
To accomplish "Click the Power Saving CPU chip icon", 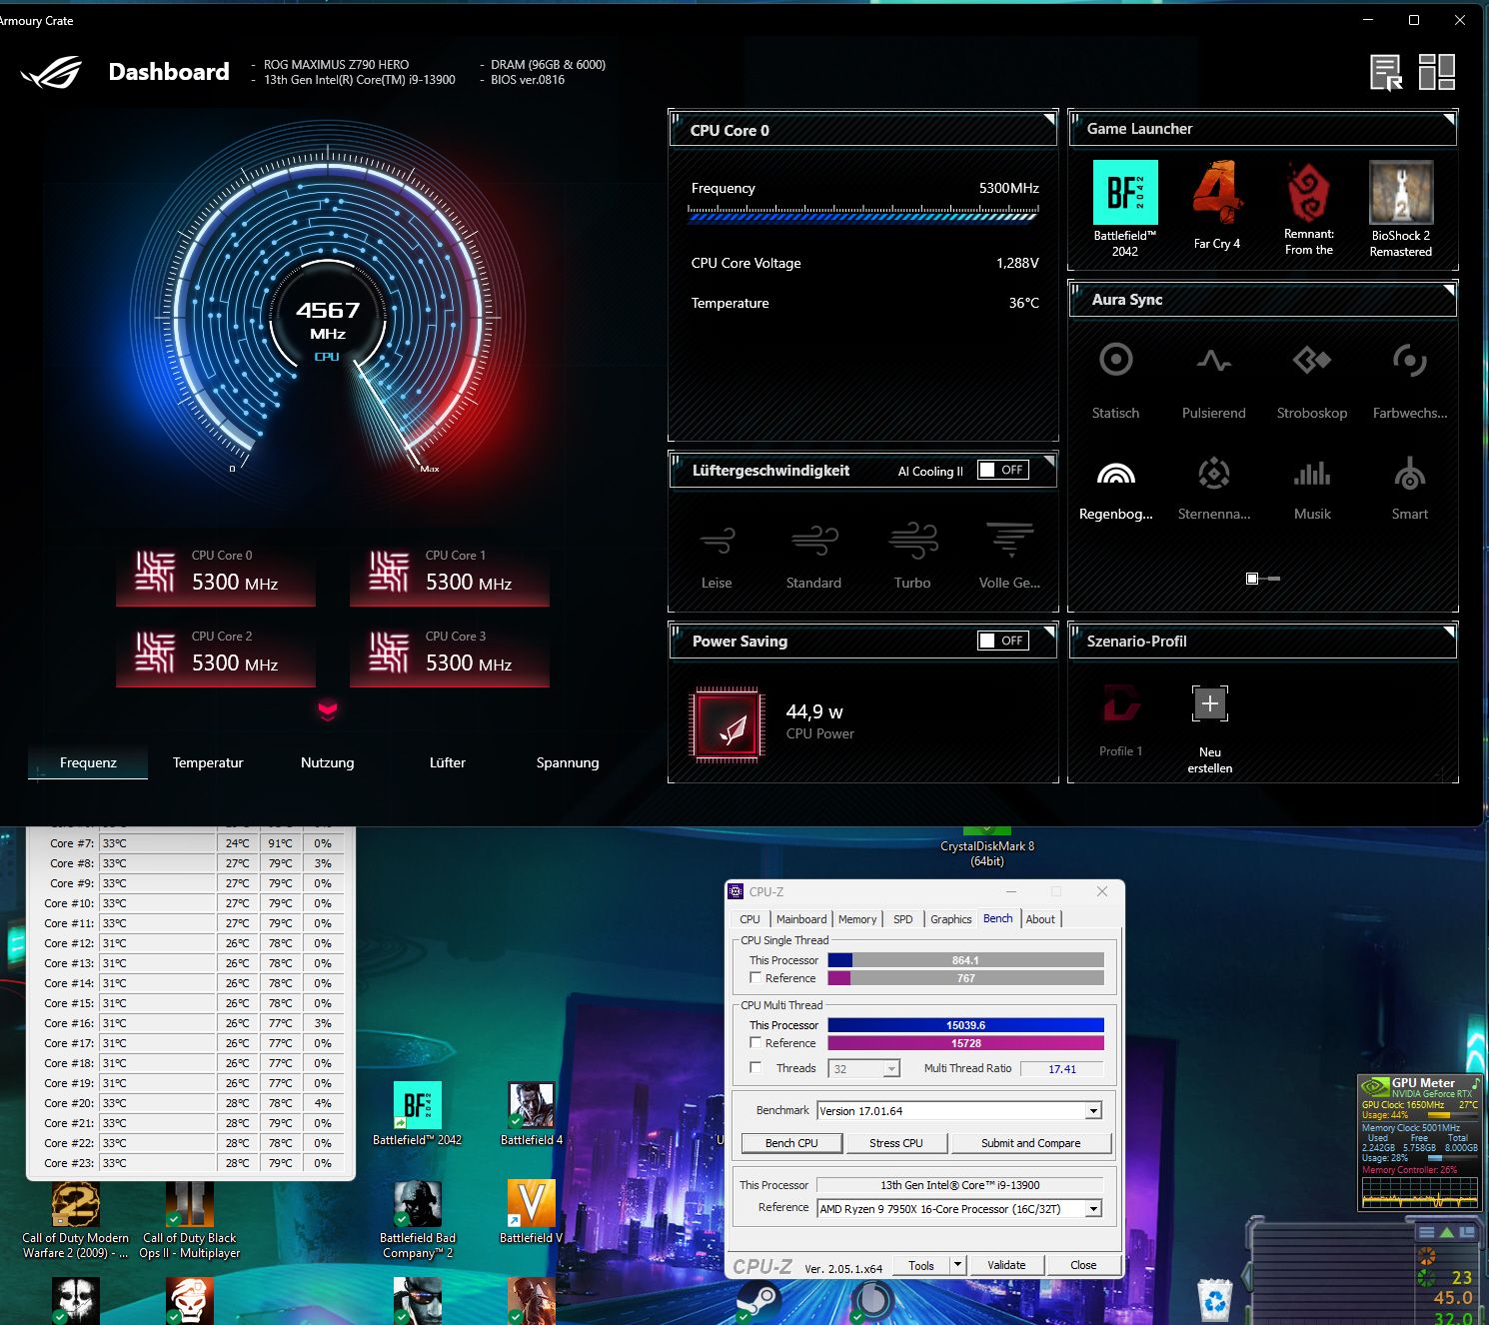I will [x=728, y=724].
